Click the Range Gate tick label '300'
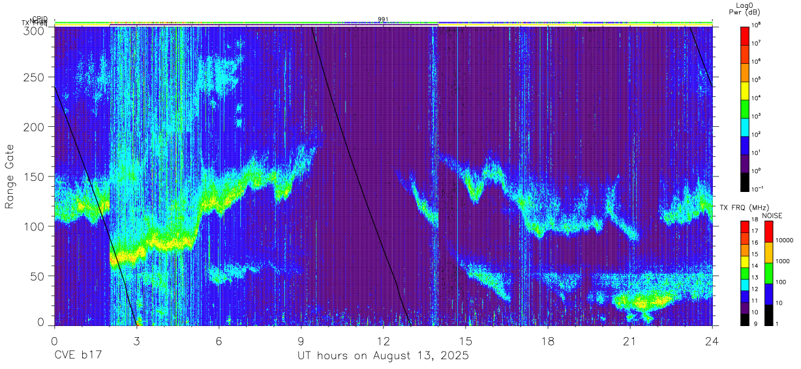This screenshot has width=801, height=369. point(35,30)
